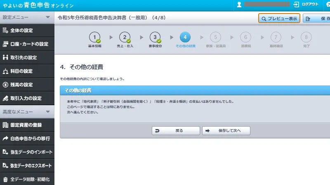Click the 固定資産の登録 building icon
Image resolution: width=330 pixels, height=185 pixels.
pyautogui.click(x=5, y=125)
